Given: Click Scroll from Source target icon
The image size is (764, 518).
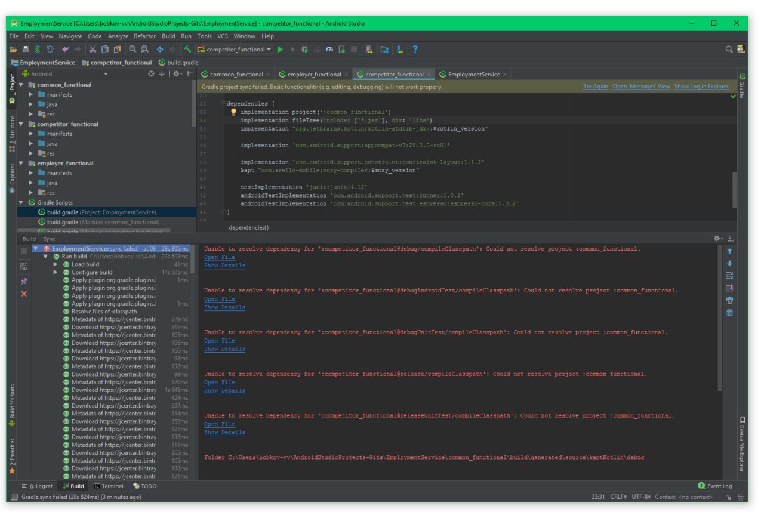Looking at the screenshot, I should [151, 74].
